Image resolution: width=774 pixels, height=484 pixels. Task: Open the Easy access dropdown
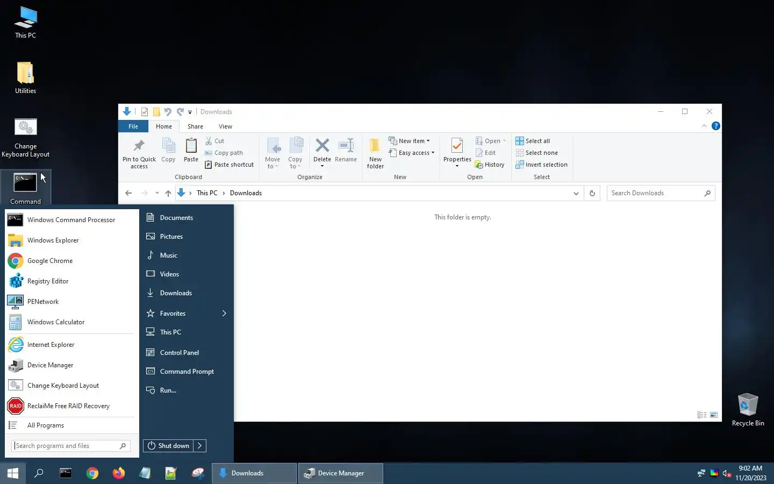click(x=412, y=153)
